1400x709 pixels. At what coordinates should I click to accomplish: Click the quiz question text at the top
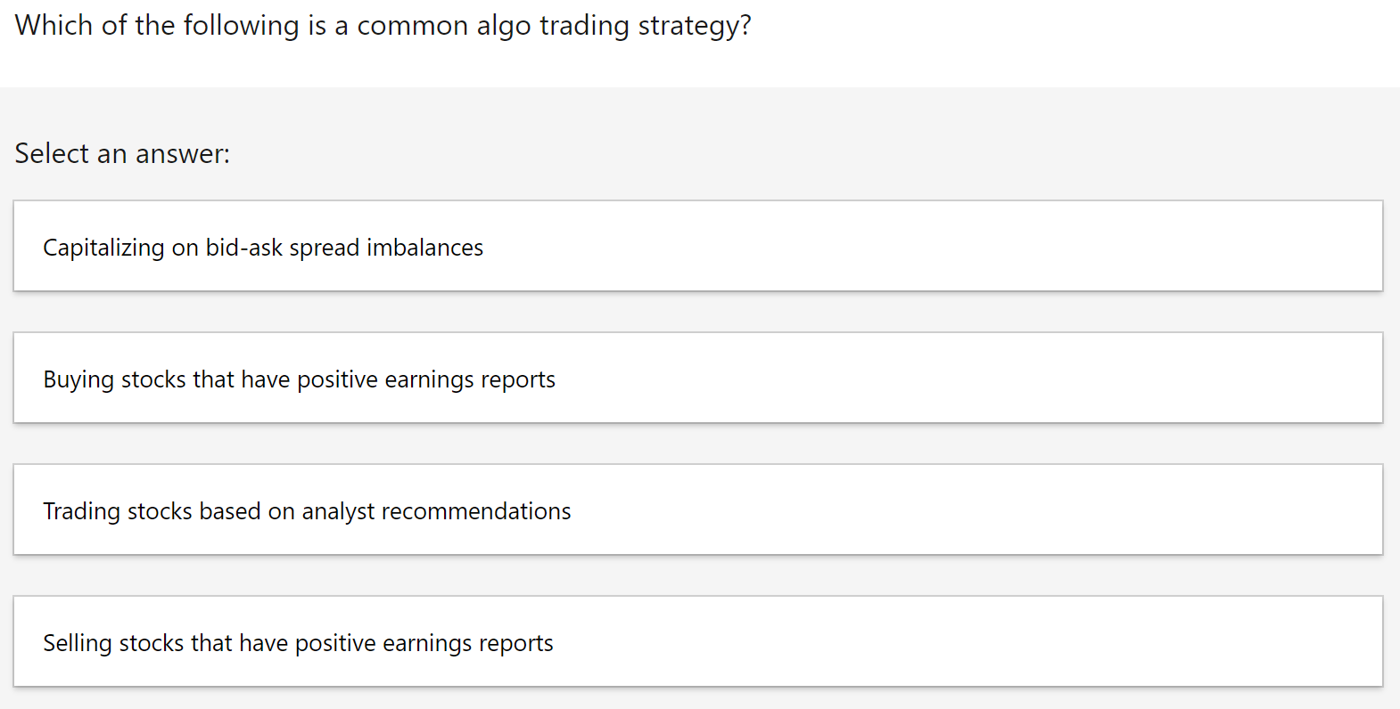click(x=382, y=25)
